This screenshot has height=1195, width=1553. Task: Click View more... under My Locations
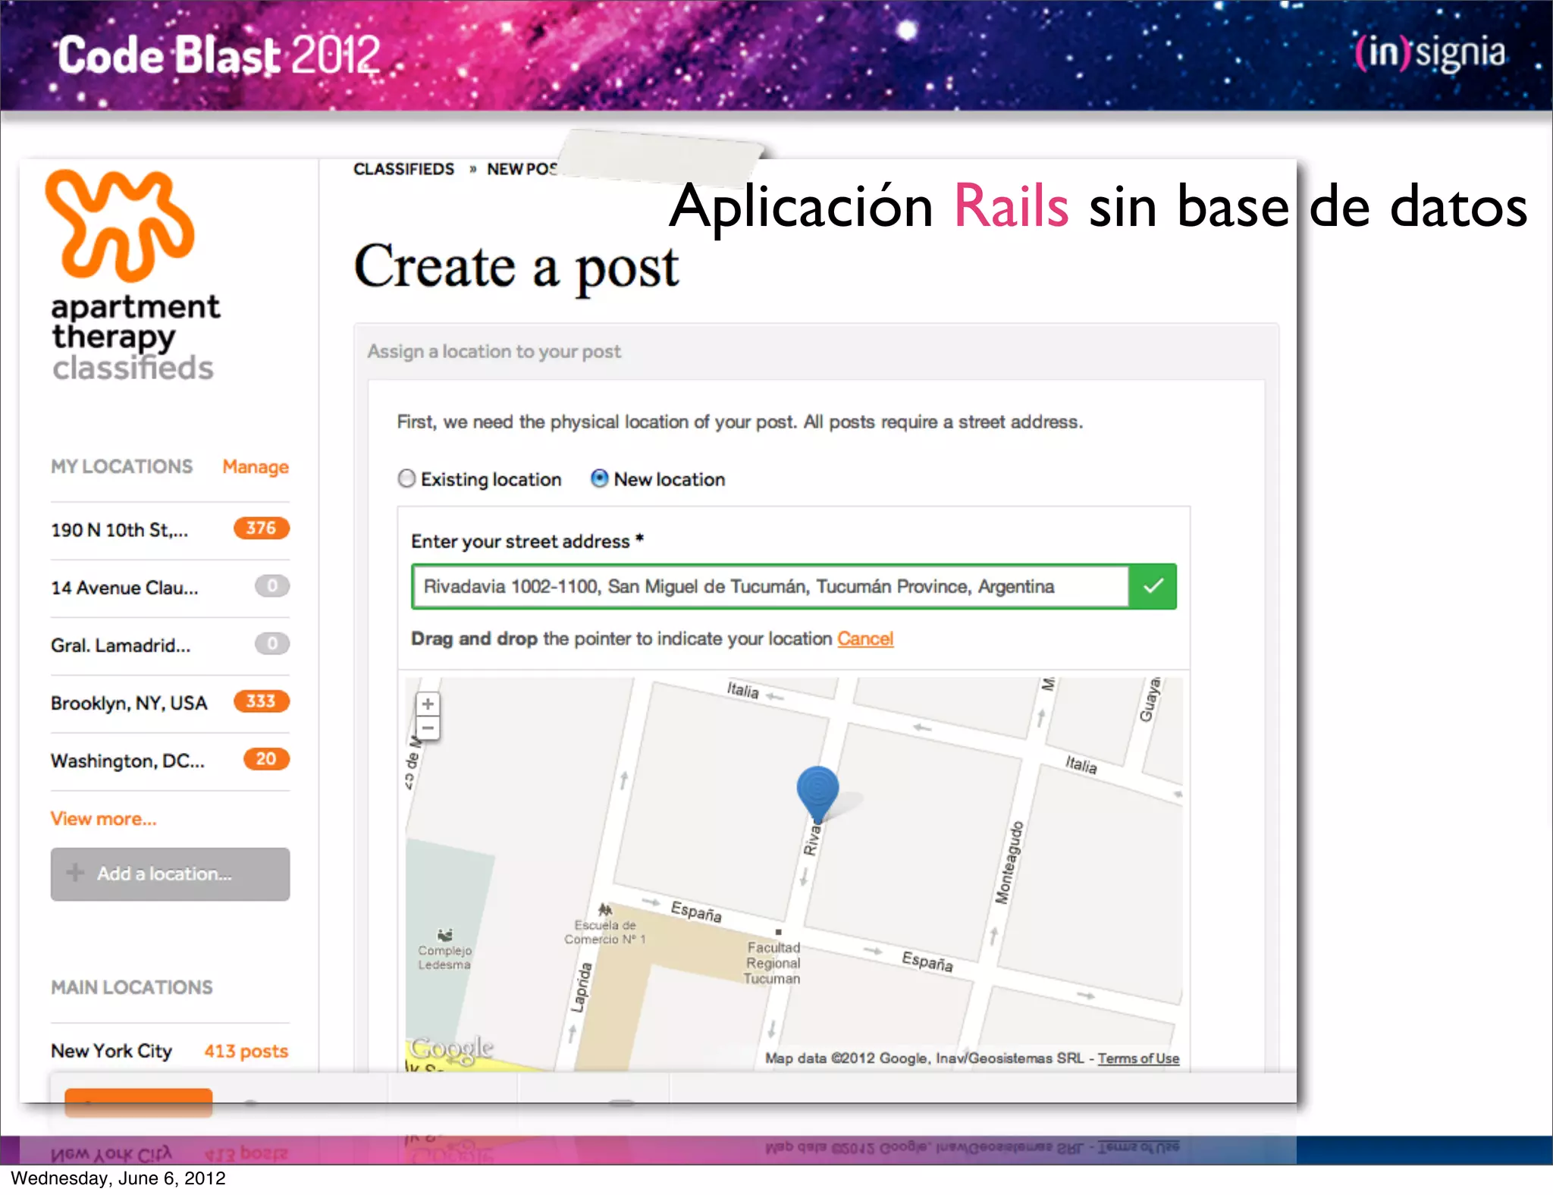[104, 819]
